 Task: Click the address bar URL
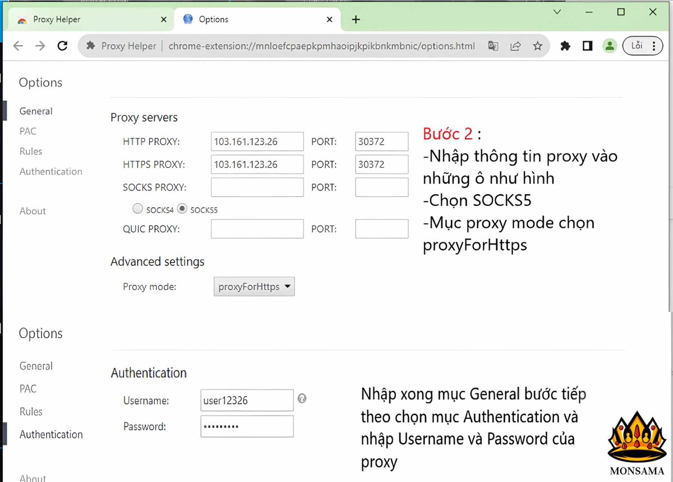pos(322,46)
